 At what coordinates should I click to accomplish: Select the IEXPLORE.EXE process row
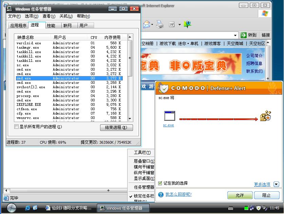coord(70,105)
